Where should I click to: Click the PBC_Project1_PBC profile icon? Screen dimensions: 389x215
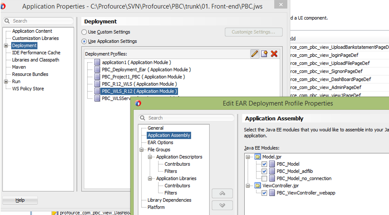(x=97, y=77)
